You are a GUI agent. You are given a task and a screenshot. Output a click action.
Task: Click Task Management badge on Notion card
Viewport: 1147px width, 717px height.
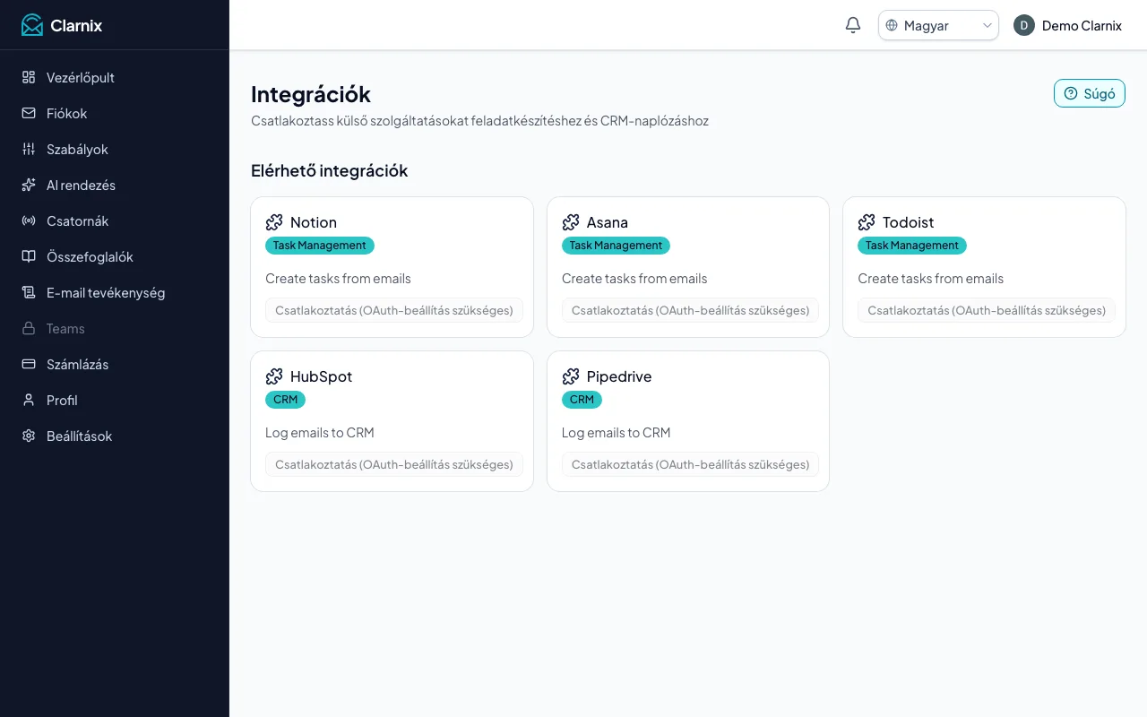[320, 246]
